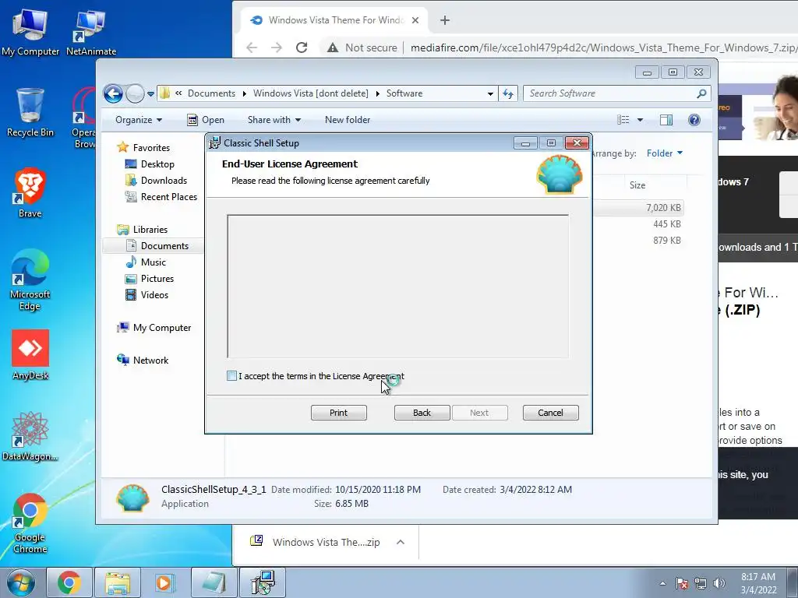Launch Google Chrome desktop shortcut
Image resolution: width=798 pixels, height=598 pixels.
(30, 523)
